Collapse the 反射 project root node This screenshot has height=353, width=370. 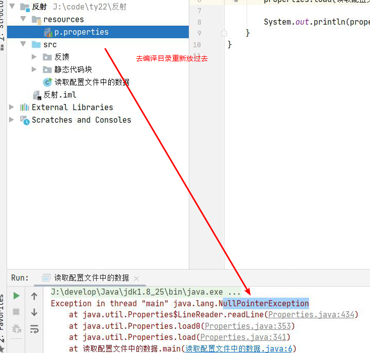coord(12,6)
